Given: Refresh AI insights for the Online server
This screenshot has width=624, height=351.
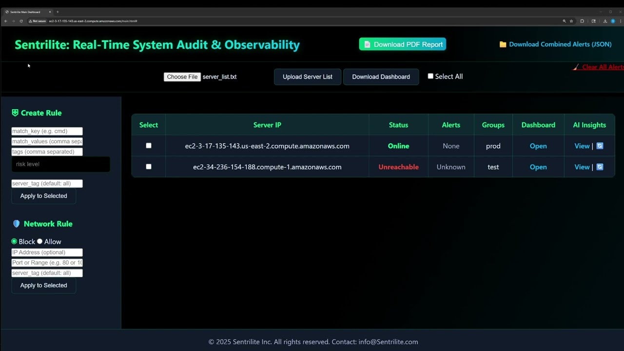Looking at the screenshot, I should click(600, 146).
